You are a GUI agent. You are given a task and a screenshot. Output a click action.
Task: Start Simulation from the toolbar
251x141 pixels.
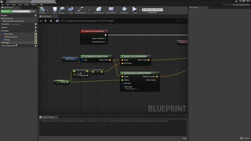[124, 10]
